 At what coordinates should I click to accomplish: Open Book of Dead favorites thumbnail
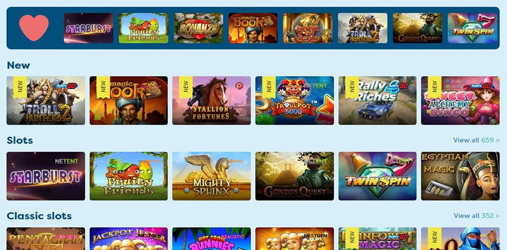click(x=308, y=28)
